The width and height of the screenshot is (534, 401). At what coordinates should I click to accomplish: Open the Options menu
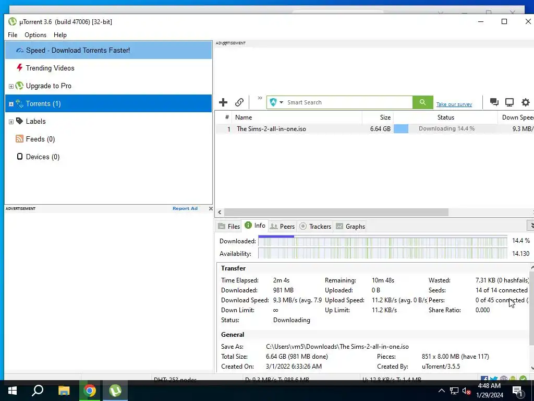pos(35,35)
